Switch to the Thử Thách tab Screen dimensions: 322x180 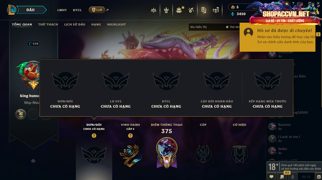click(48, 24)
